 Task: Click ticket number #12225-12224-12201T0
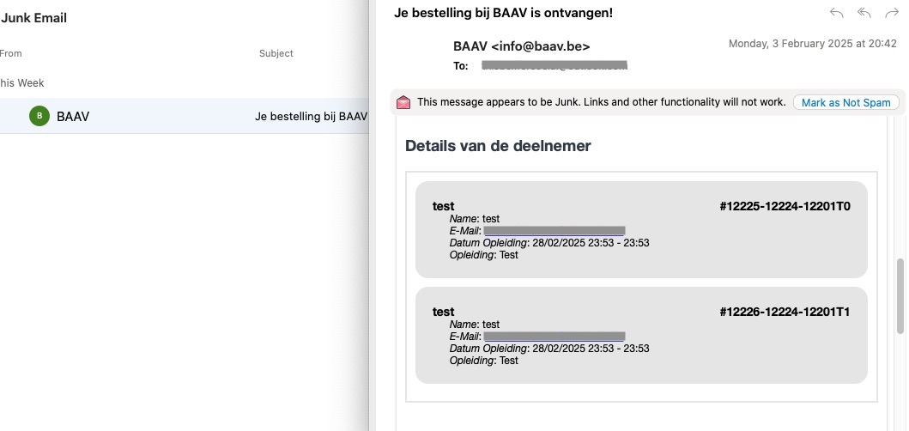tap(785, 207)
